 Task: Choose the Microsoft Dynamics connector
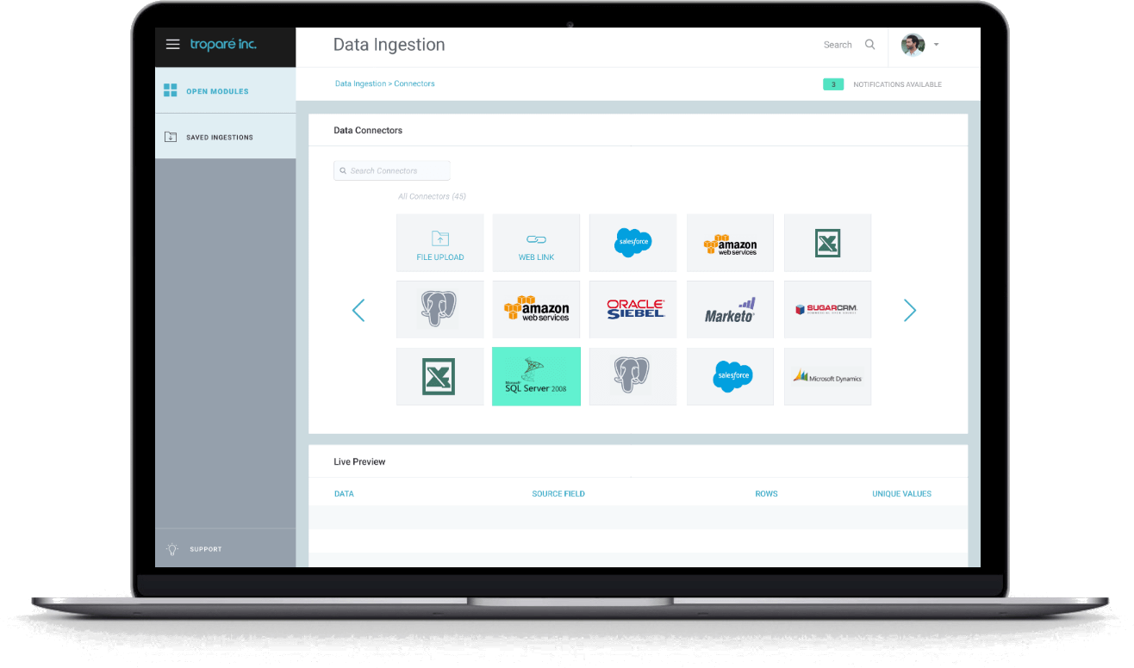point(827,376)
